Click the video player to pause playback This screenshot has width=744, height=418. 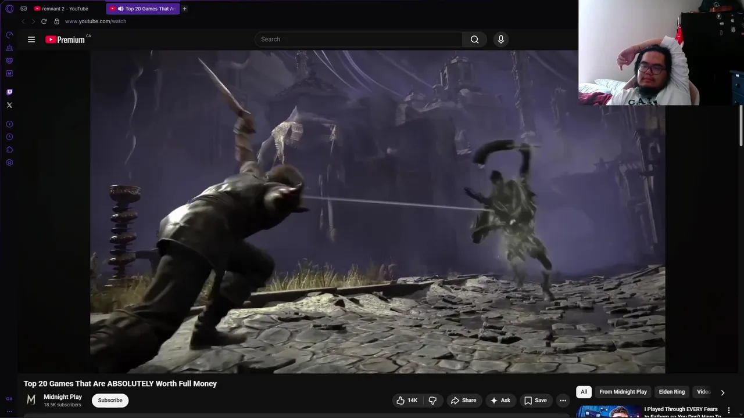click(x=378, y=211)
